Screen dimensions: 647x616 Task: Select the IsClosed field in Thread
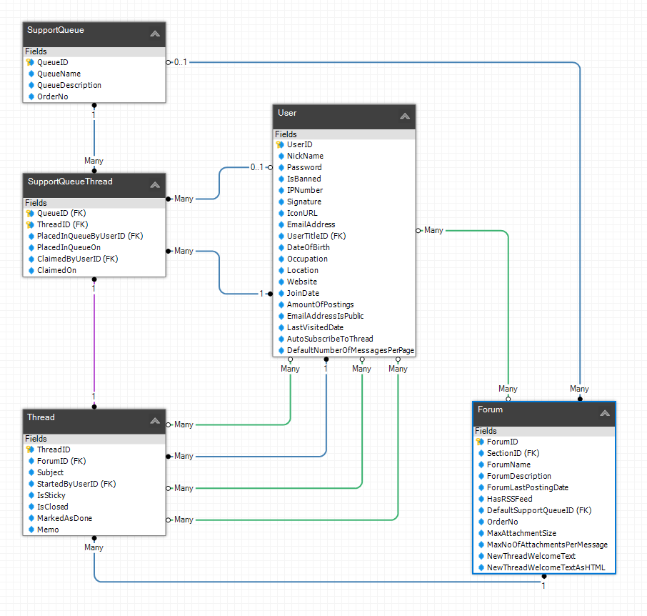(94, 507)
